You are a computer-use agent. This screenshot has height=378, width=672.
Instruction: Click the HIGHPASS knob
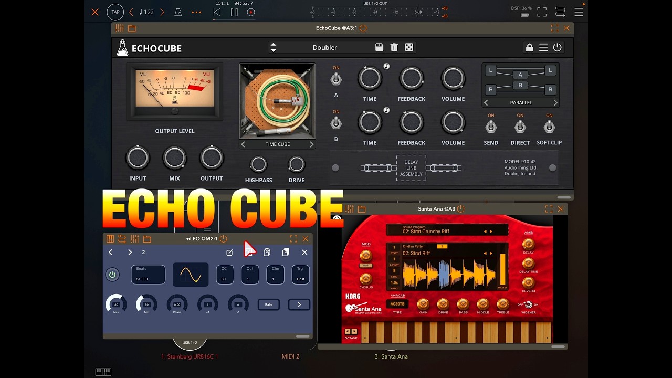pos(258,164)
